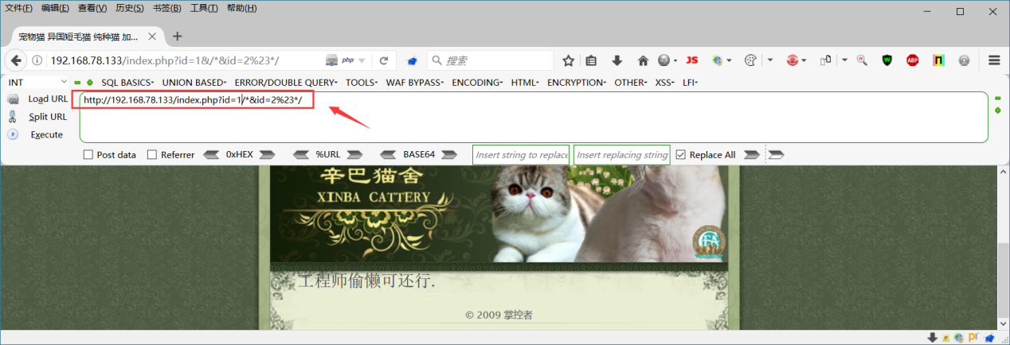Open the downloads arrow icon
The width and height of the screenshot is (1010, 345).
617,60
